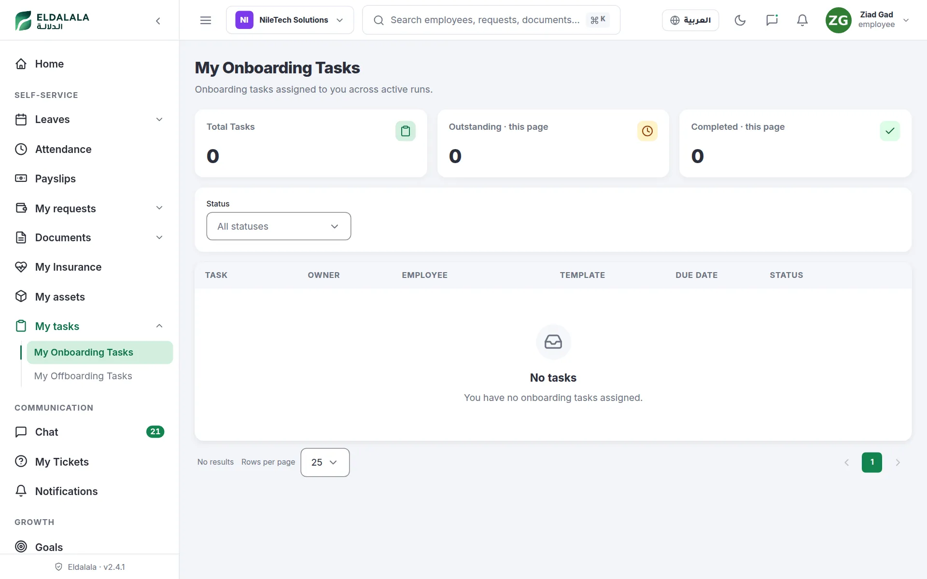The width and height of the screenshot is (927, 579).
Task: Click the EMPLOYEE column header
Action: click(x=425, y=275)
